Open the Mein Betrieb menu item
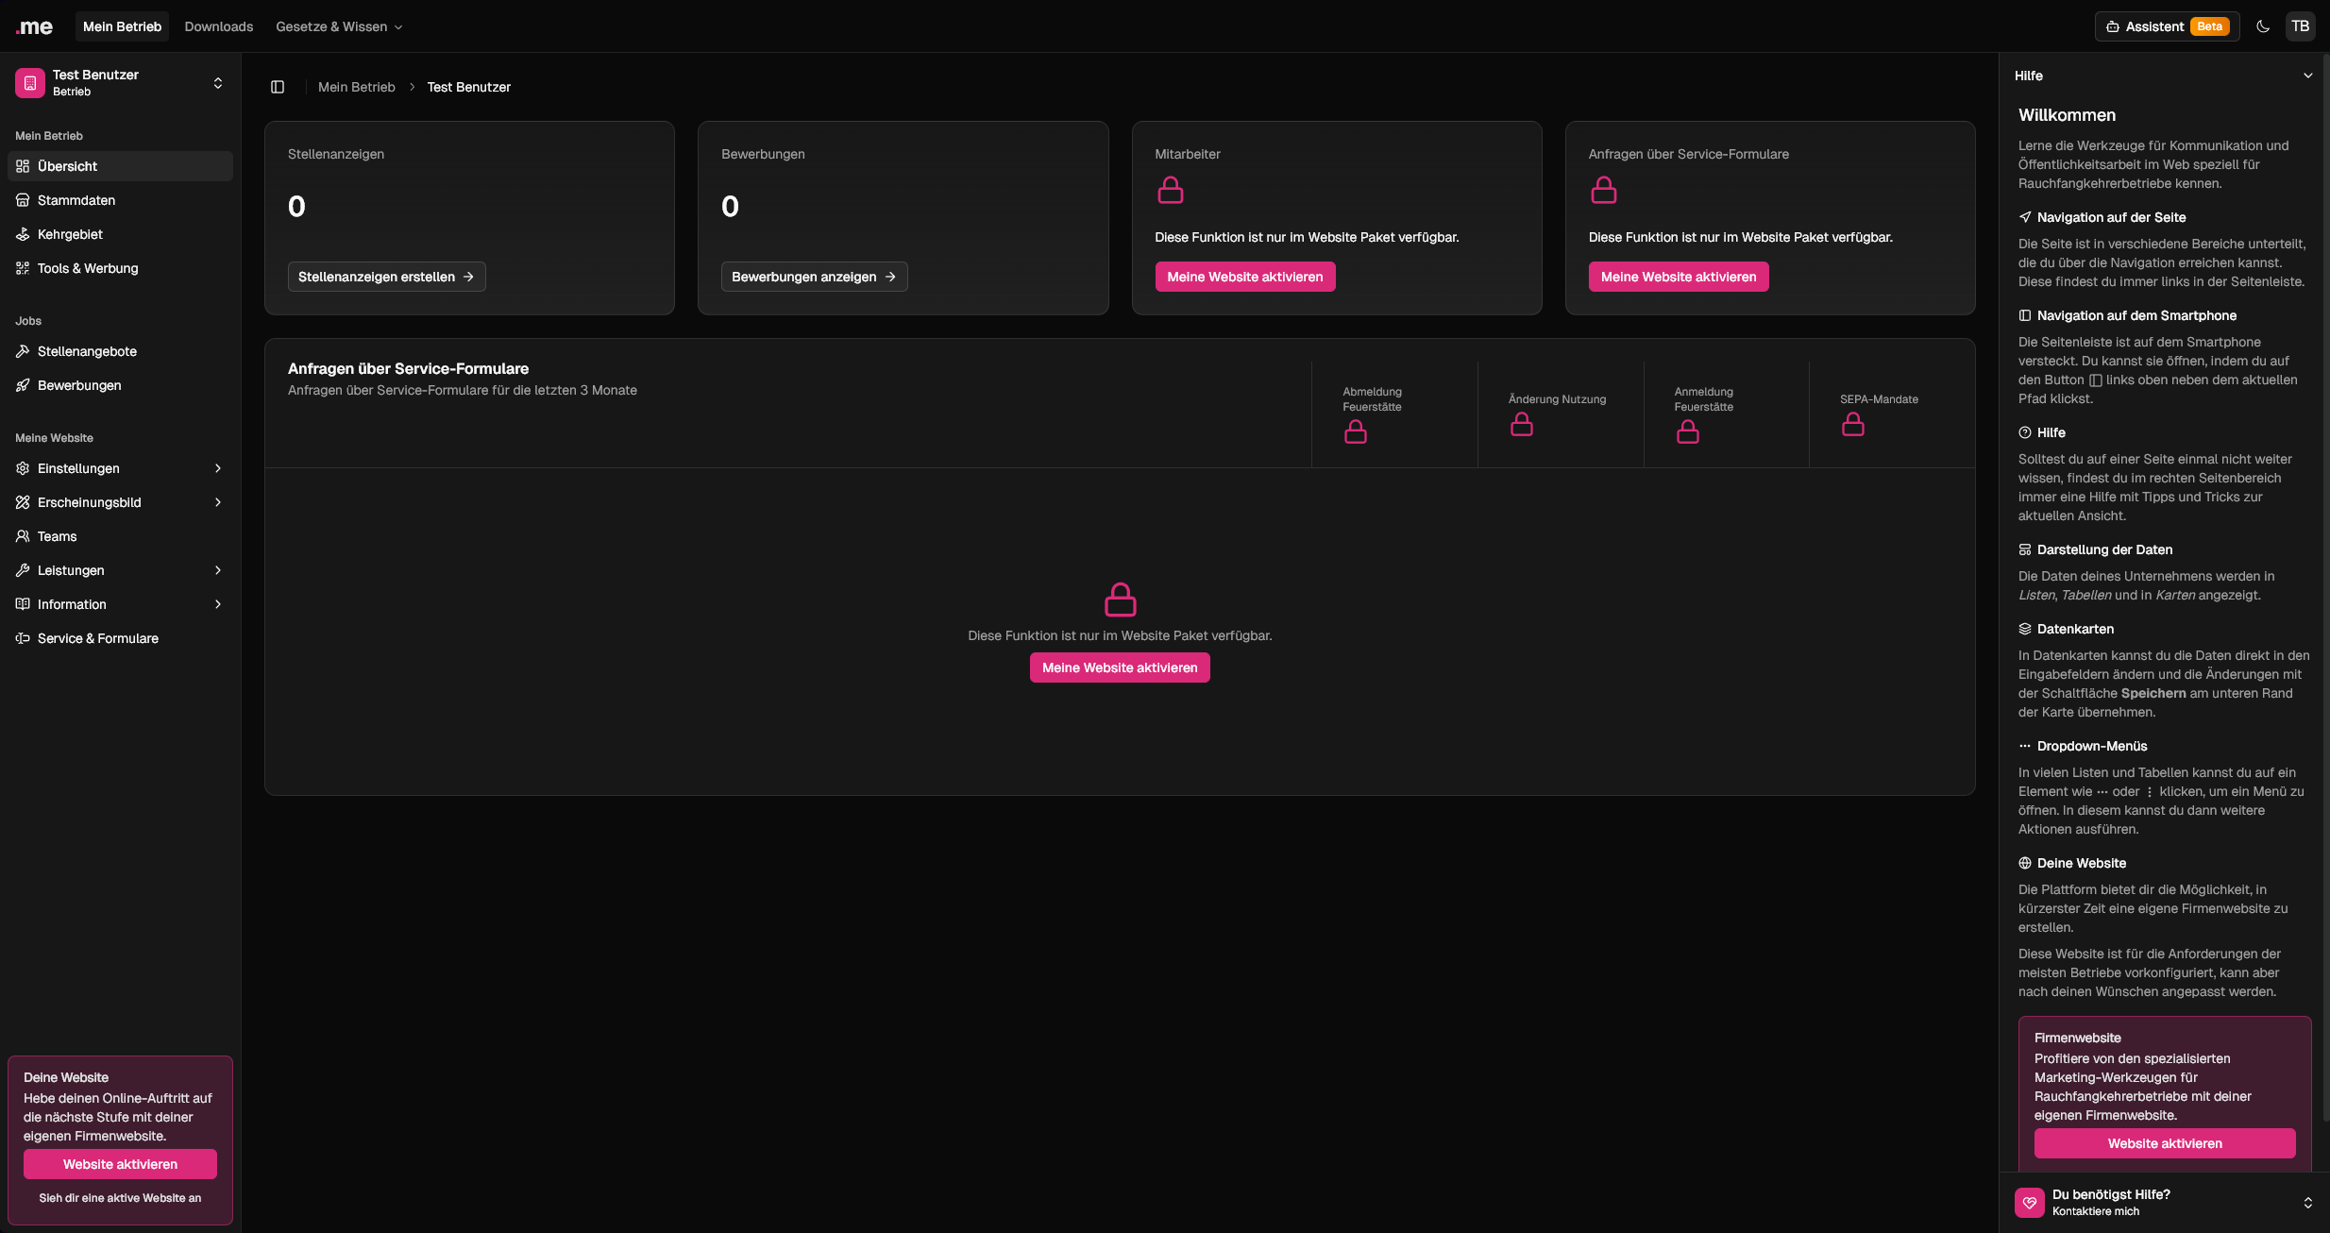 [x=121, y=25]
